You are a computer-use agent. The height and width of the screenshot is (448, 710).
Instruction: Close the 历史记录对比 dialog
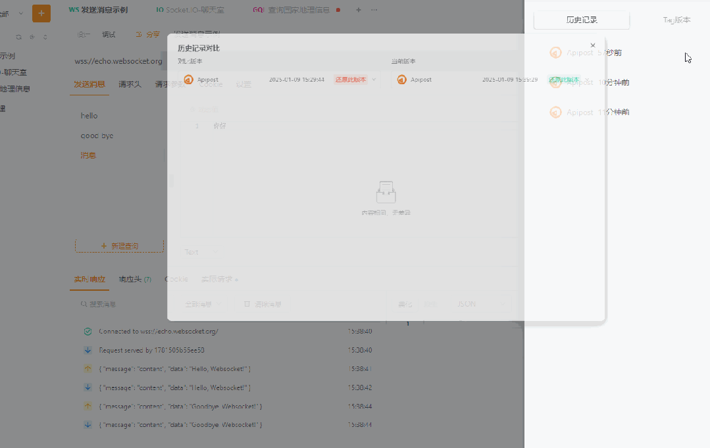[x=593, y=45]
